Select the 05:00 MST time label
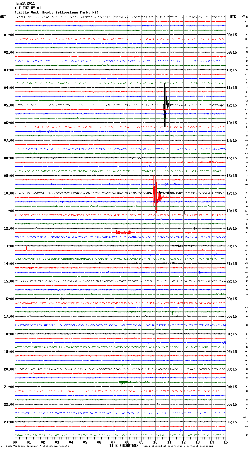The image size is (249, 450). [x=9, y=105]
